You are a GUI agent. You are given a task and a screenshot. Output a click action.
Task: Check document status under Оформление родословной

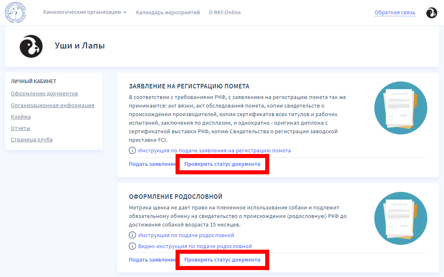222,259
